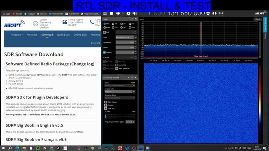This screenshot has height=151, width=269.
Task: Open the Windows Start menu
Action: coord(3,148)
